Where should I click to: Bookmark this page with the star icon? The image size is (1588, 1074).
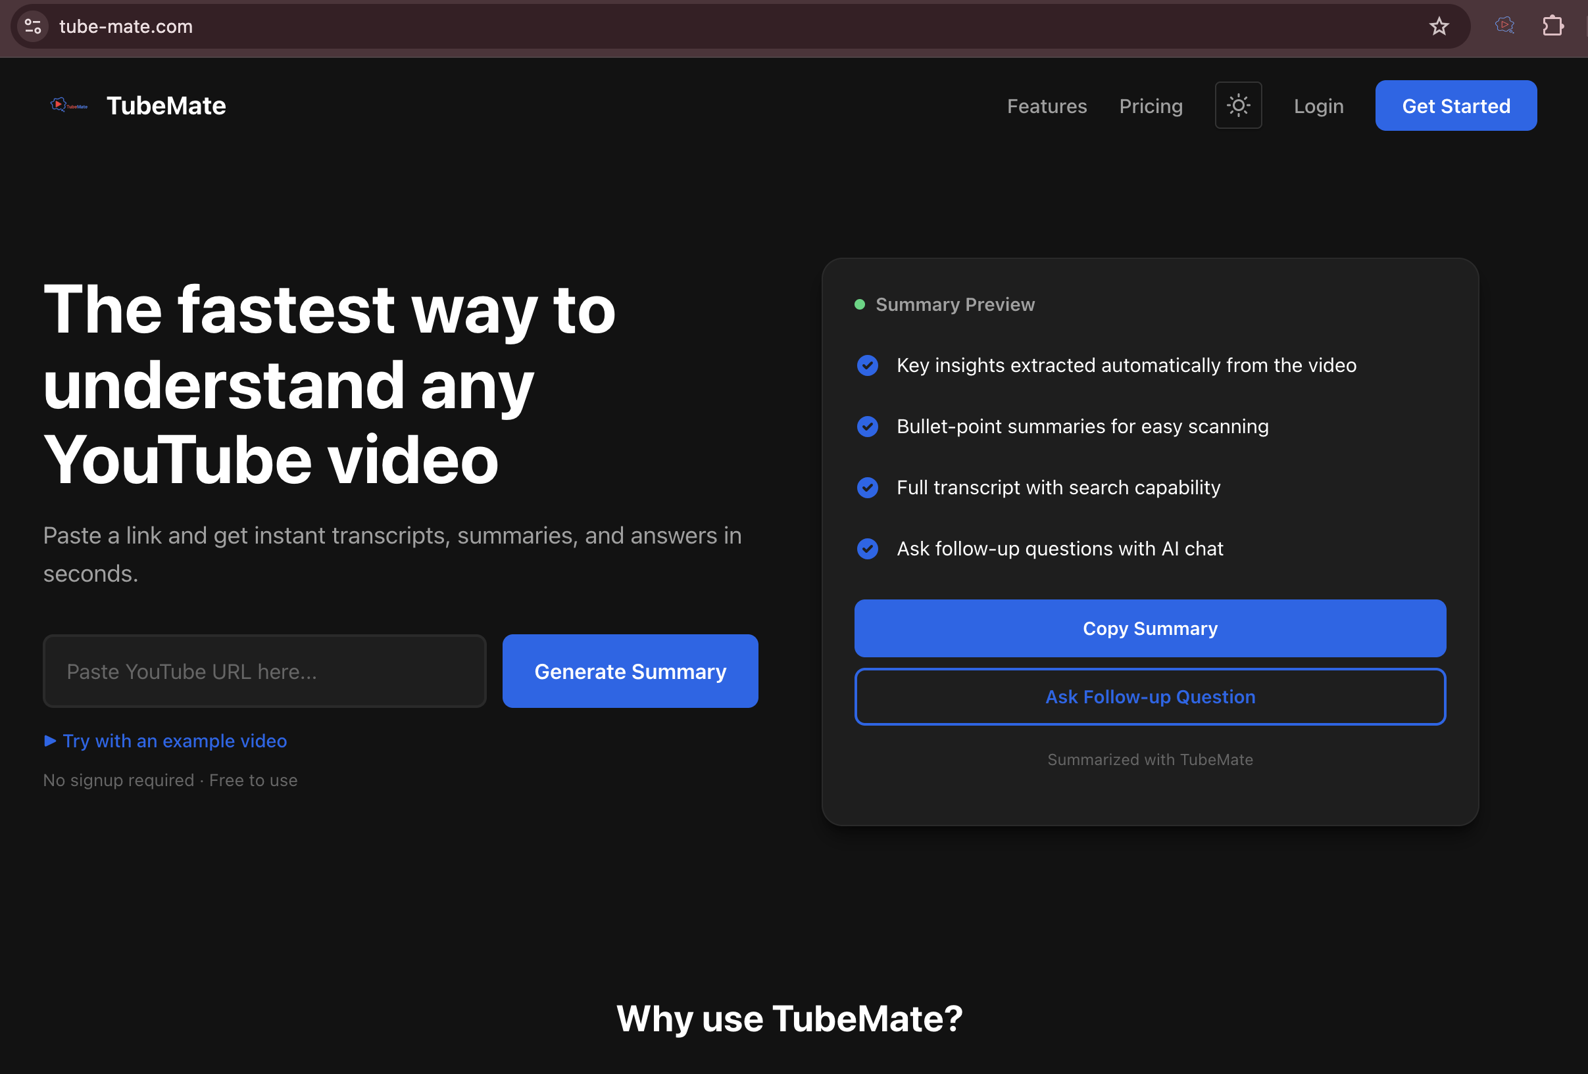[x=1439, y=27]
